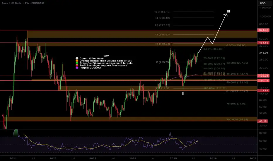Click the S1 (119.39) pivot label
273x161 pixels.
tap(163, 88)
